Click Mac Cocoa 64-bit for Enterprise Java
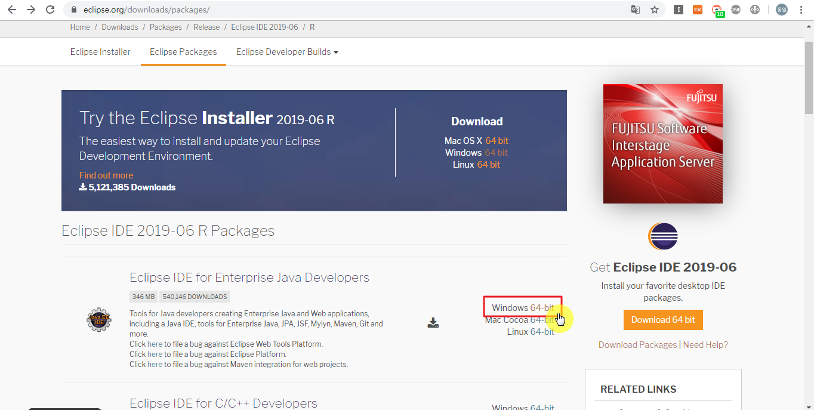This screenshot has height=410, width=814. (x=542, y=320)
